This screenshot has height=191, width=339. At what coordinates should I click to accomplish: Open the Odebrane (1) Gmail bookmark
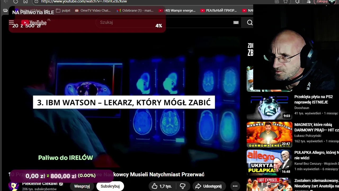pyautogui.click(x=135, y=10)
